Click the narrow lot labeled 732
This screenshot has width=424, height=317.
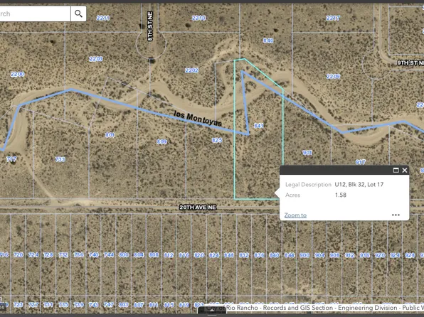pyautogui.click(x=63, y=255)
